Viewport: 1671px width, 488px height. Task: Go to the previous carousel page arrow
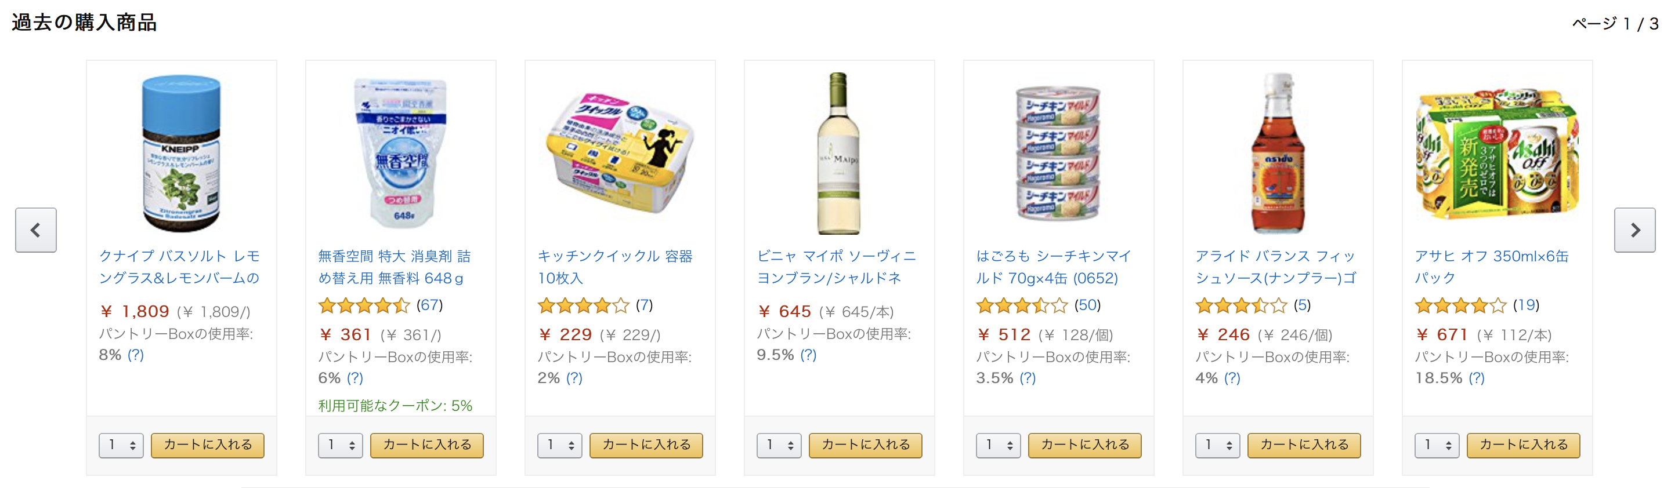(35, 230)
